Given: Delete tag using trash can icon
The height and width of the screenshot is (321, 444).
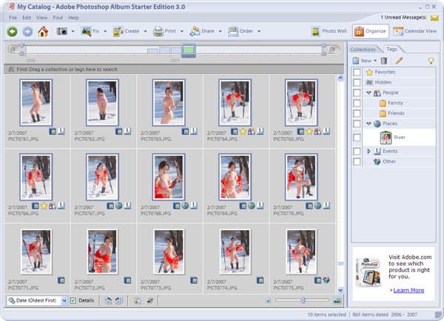Looking at the screenshot, I should coord(384,61).
